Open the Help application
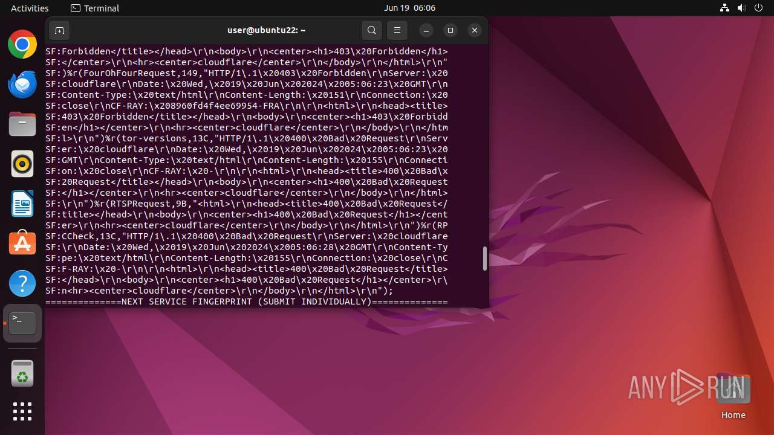This screenshot has width=774, height=435. coord(22,283)
